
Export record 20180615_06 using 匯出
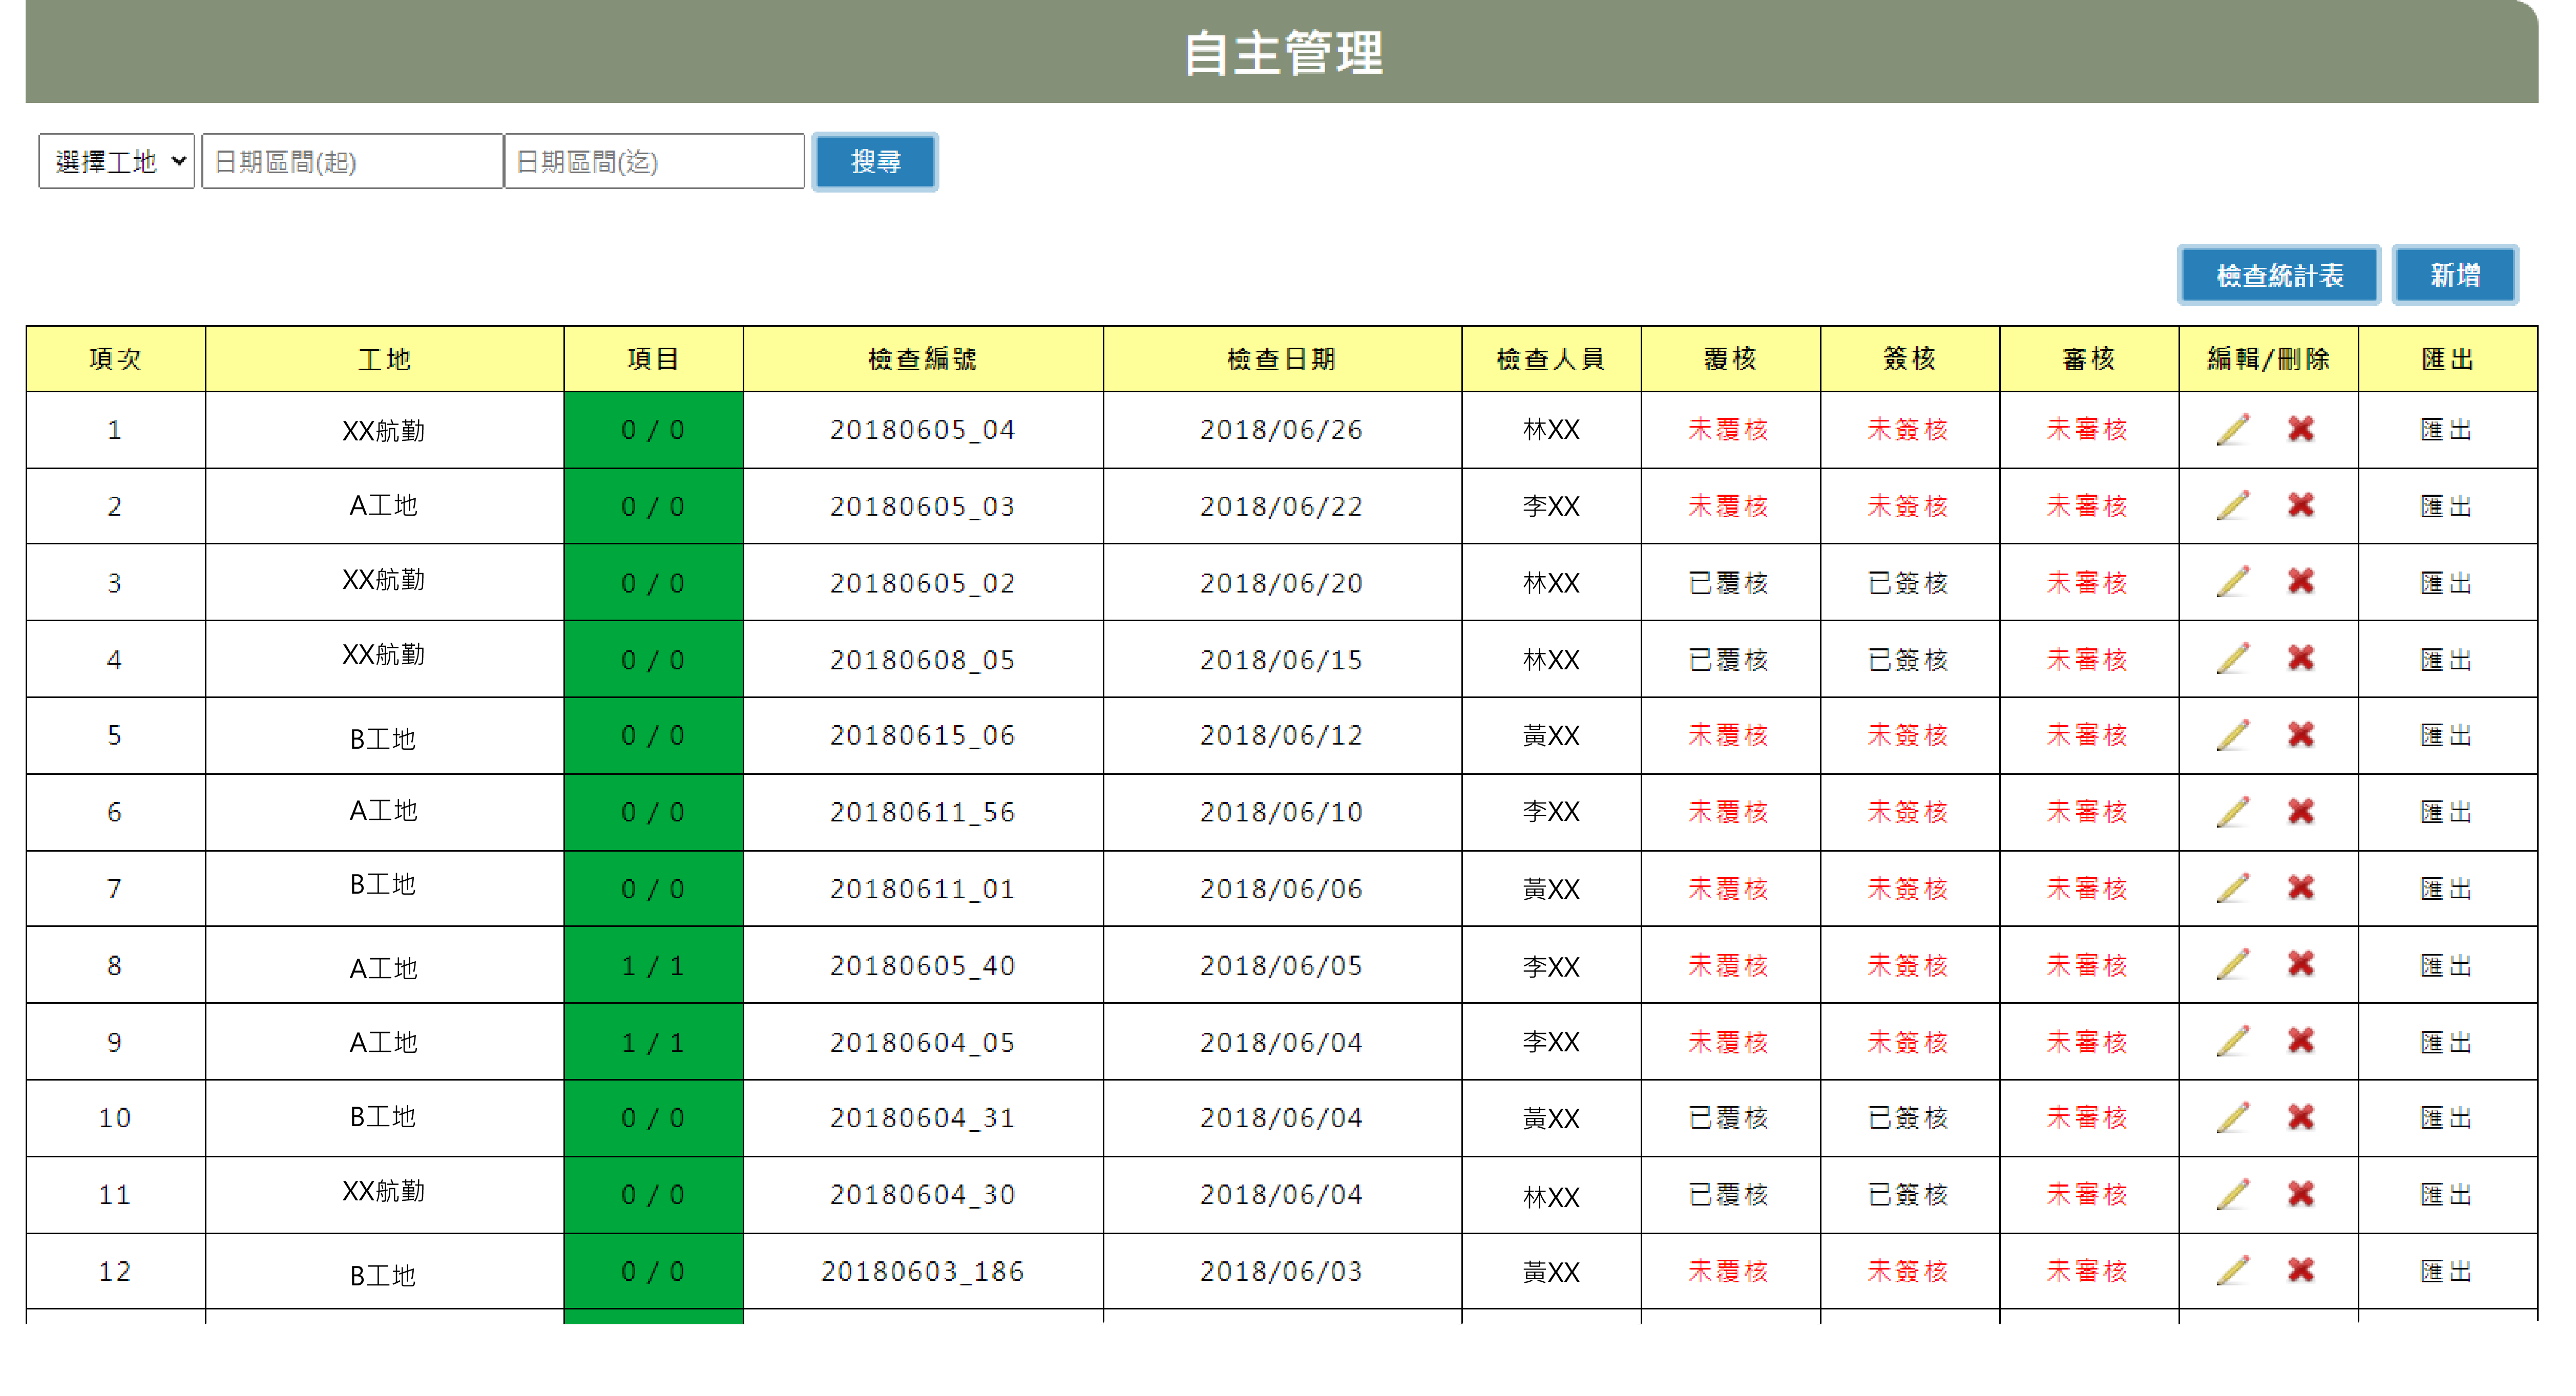[x=2446, y=736]
